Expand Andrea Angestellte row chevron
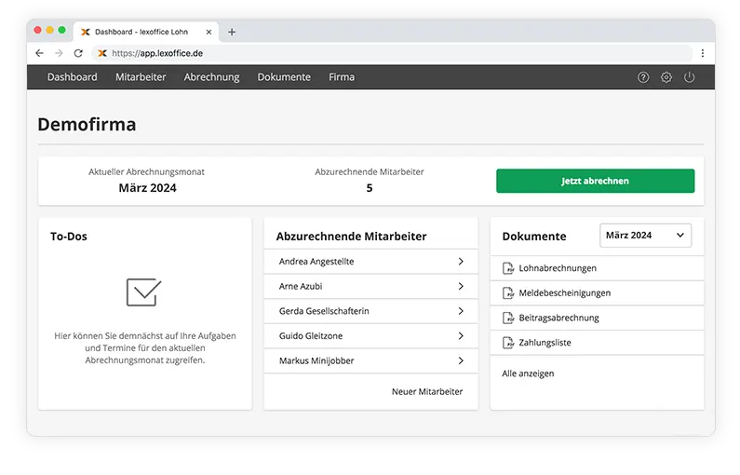The height and width of the screenshot is (475, 740). pyautogui.click(x=461, y=262)
